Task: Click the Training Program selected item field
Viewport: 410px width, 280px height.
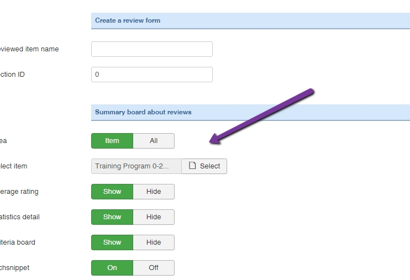Action: [x=136, y=166]
